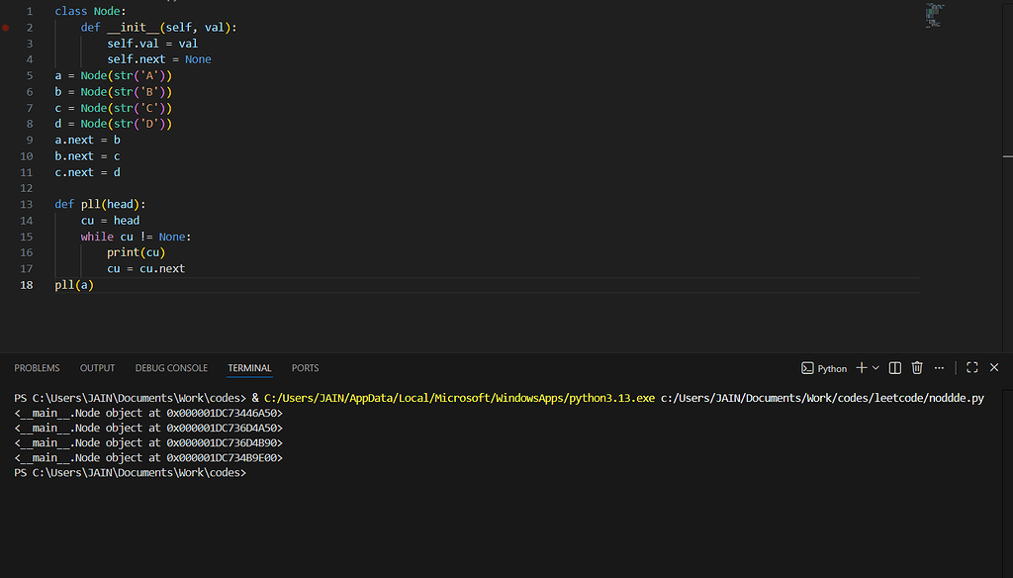Kill terminal using the trash icon
The image size is (1013, 578).
coord(917,367)
